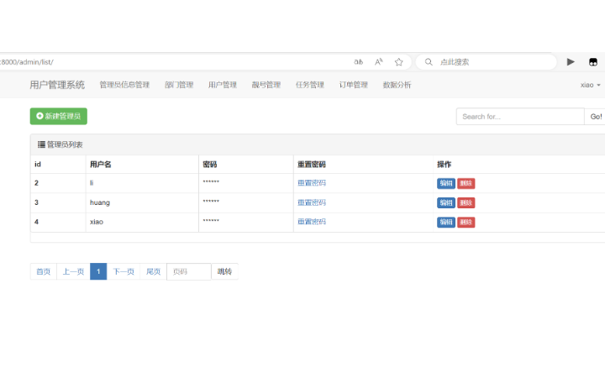Image resolution: width=605 pixels, height=378 pixels.
Task: Click the address bar URL admin/list
Action: point(27,61)
